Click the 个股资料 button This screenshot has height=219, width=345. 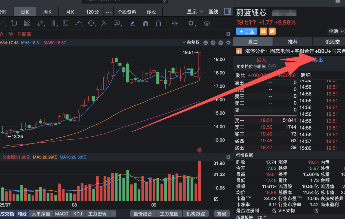(x=127, y=12)
